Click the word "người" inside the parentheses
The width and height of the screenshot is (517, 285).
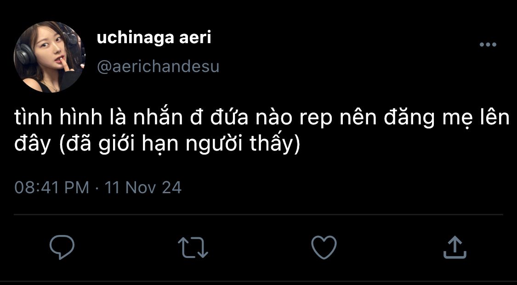click(210, 145)
